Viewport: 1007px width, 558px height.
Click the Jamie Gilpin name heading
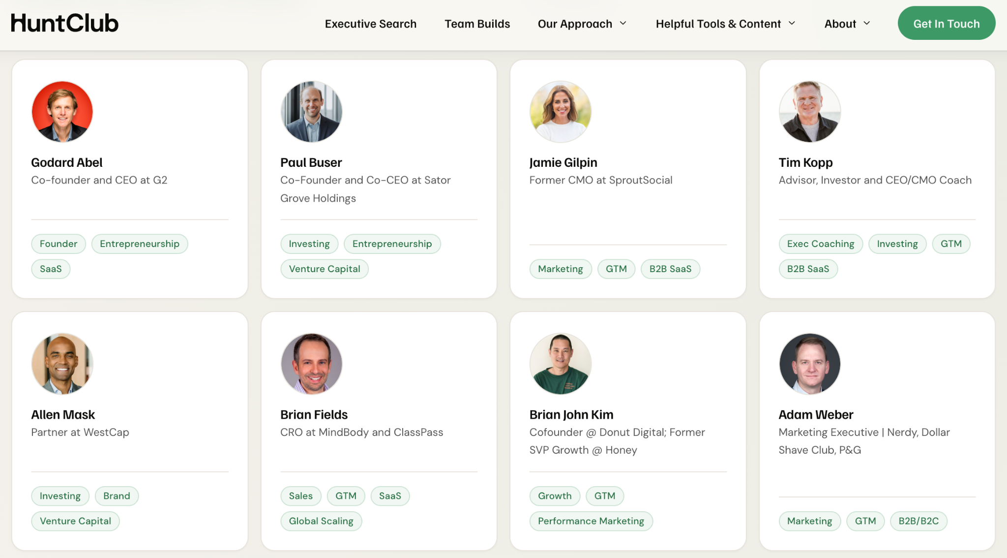563,162
